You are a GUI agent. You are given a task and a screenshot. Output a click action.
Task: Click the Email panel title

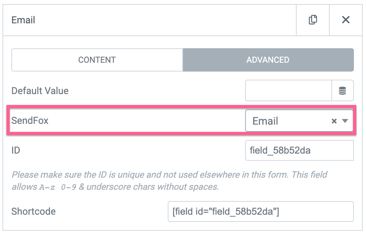pos(23,20)
